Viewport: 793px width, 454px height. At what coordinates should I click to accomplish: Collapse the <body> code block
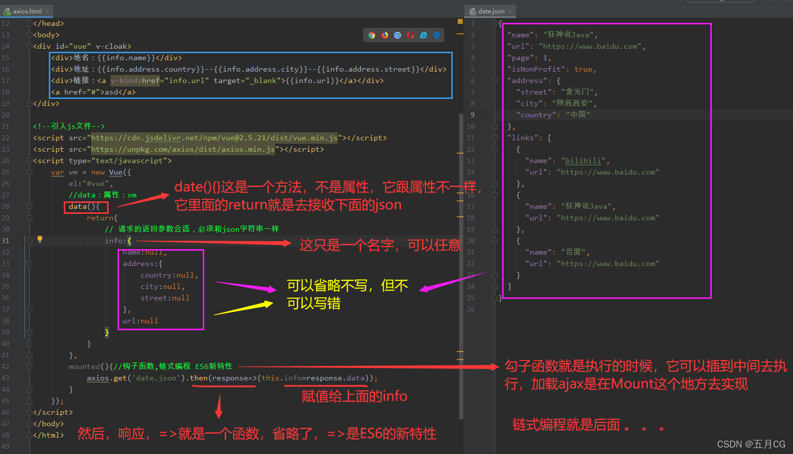point(29,35)
